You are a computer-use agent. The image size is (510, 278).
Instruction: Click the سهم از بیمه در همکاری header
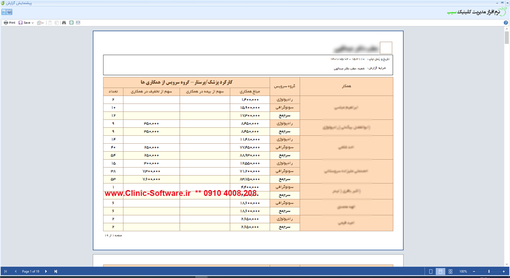pyautogui.click(x=205, y=92)
